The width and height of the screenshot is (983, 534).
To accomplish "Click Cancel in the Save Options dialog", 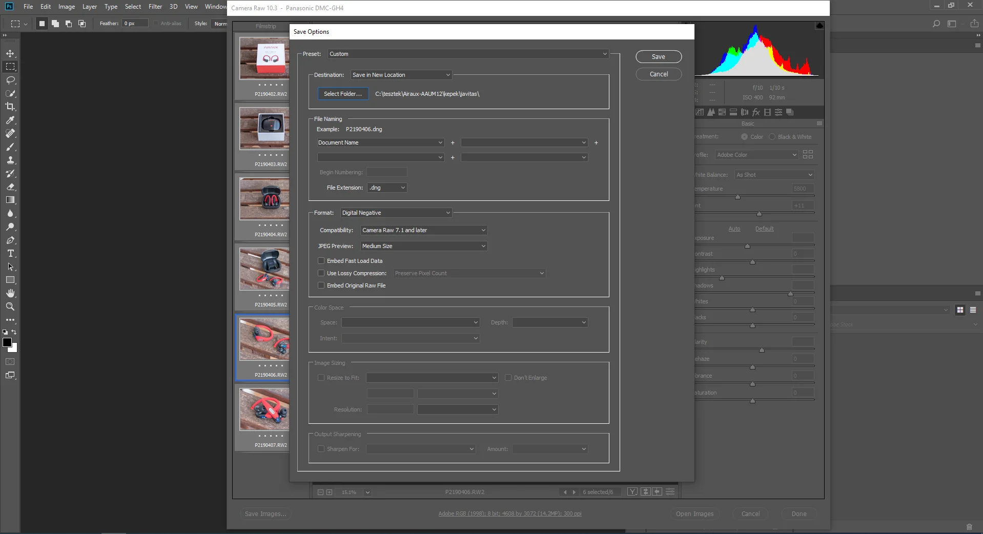I will point(659,74).
